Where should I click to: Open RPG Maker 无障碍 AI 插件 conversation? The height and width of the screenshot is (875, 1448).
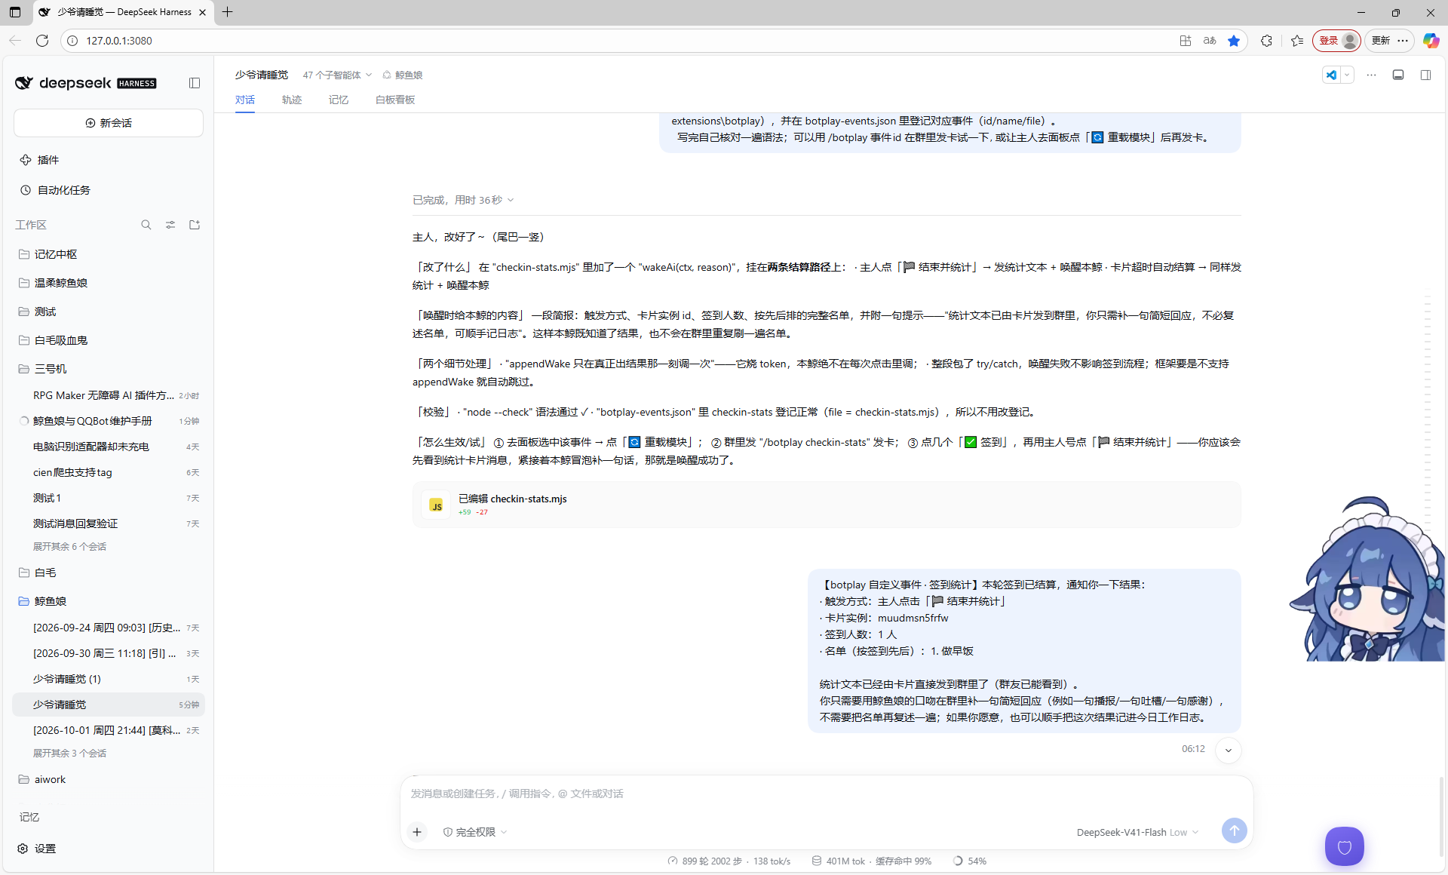(109, 395)
